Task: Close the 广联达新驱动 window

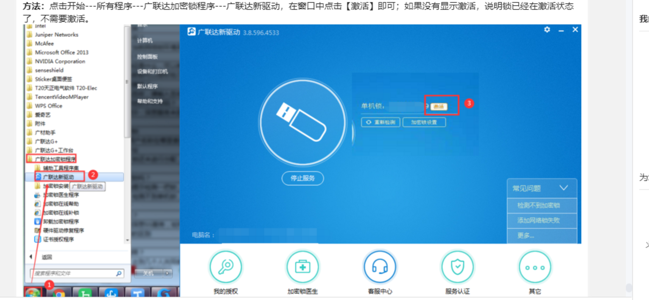Action: 575,30
